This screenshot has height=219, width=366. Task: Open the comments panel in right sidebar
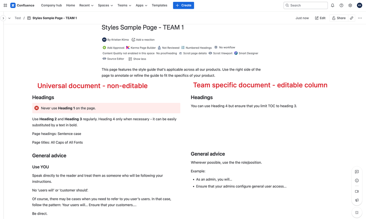point(356,172)
